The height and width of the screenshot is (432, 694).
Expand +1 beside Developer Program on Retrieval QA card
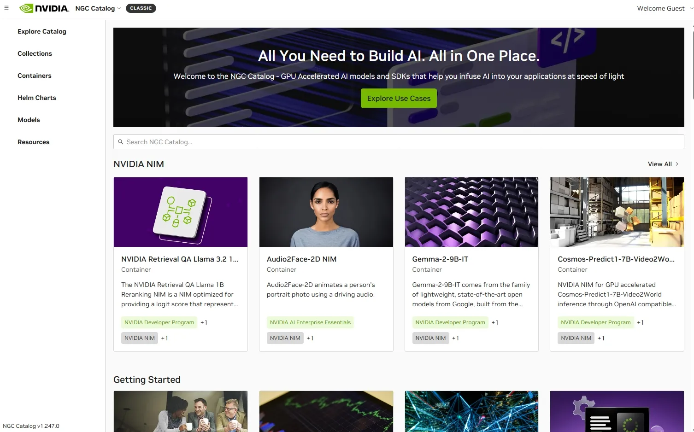point(204,322)
